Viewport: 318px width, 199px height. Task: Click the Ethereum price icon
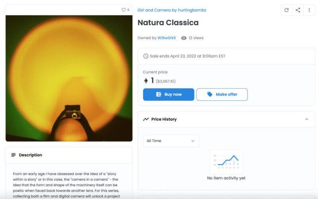[146, 81]
